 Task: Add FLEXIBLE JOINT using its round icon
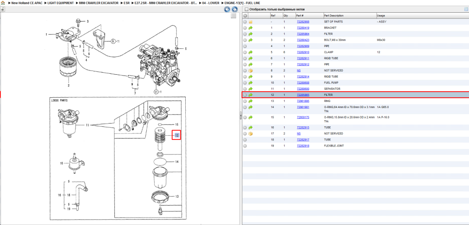(x=245, y=146)
